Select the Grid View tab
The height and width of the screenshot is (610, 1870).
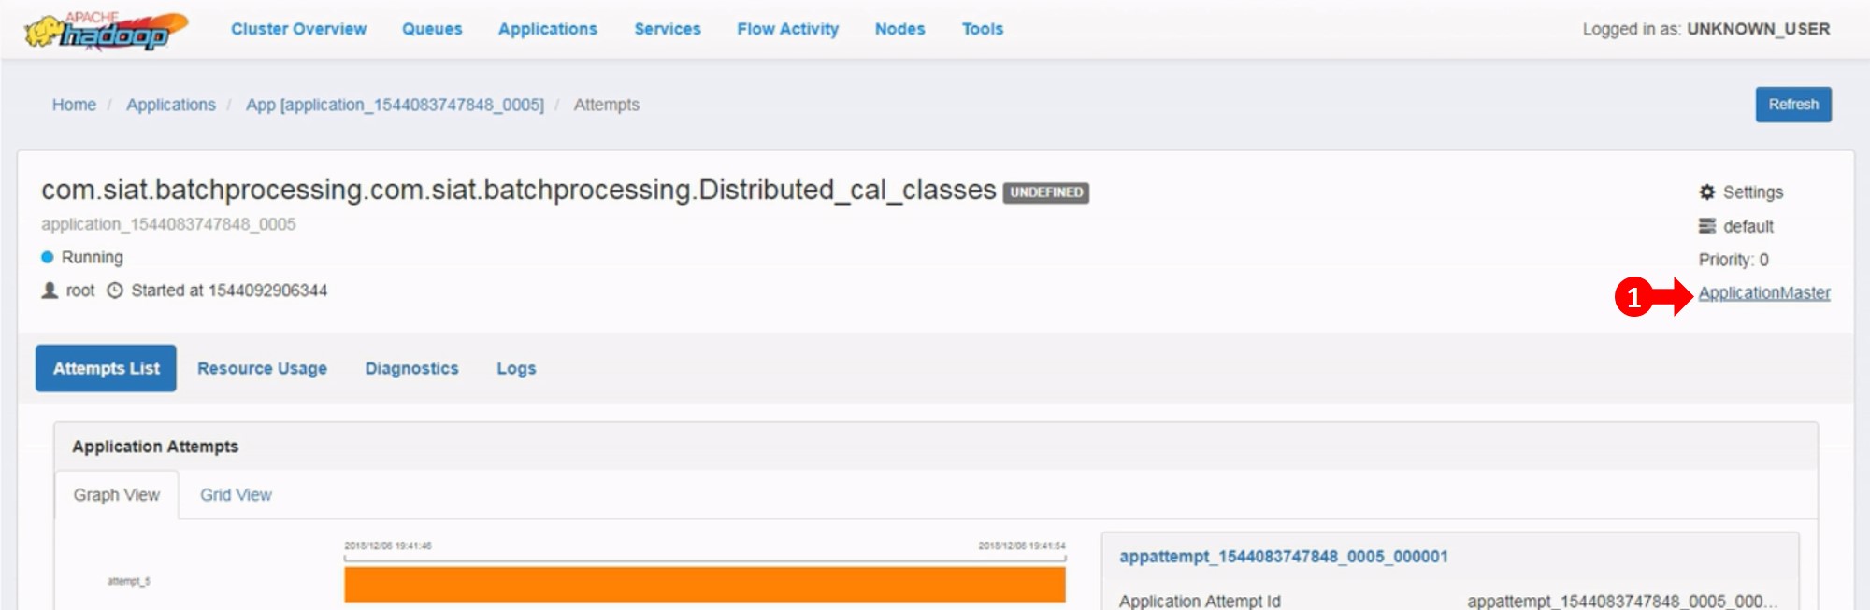pos(236,495)
